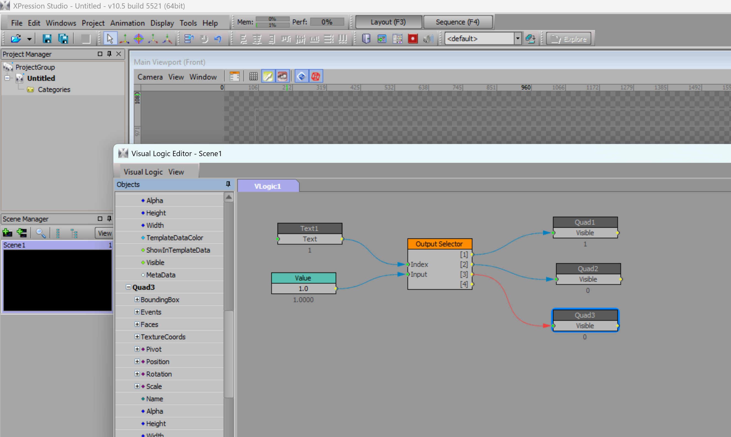Open the Animation menu
Screen dimensions: 731x437
coord(127,23)
